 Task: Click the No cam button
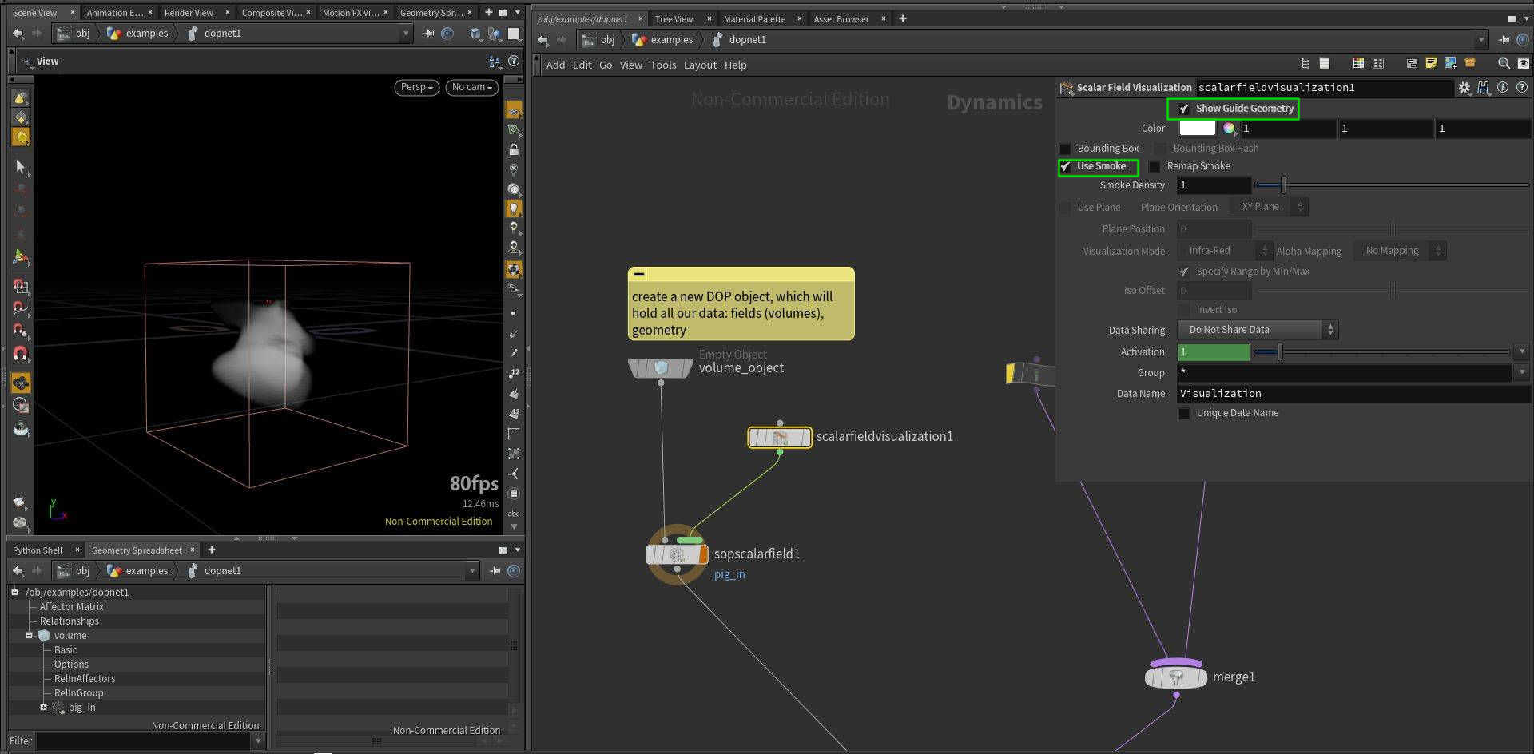[x=471, y=87]
